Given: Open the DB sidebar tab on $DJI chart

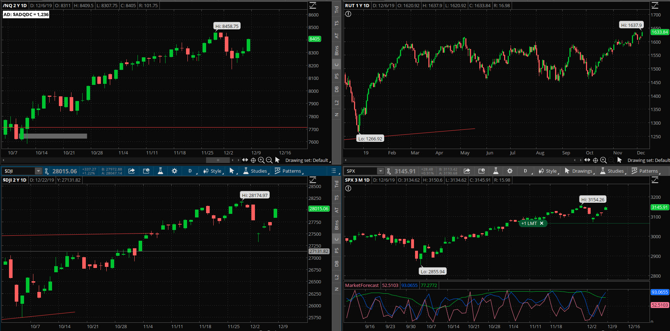Looking at the screenshot, I should pos(336,264).
